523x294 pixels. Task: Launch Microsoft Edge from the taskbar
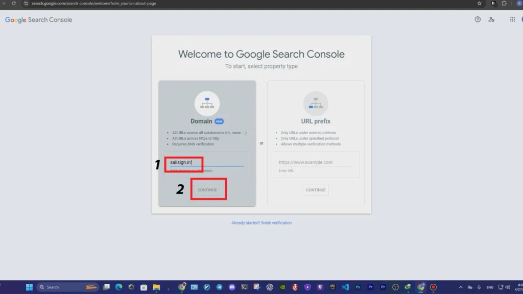click(118, 287)
